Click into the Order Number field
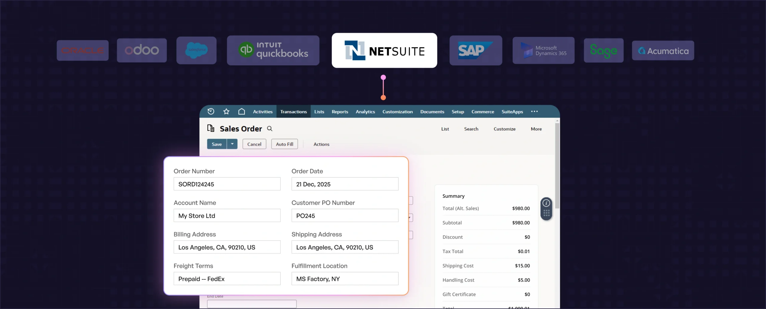Screen dimensions: 766x309 (x=227, y=184)
